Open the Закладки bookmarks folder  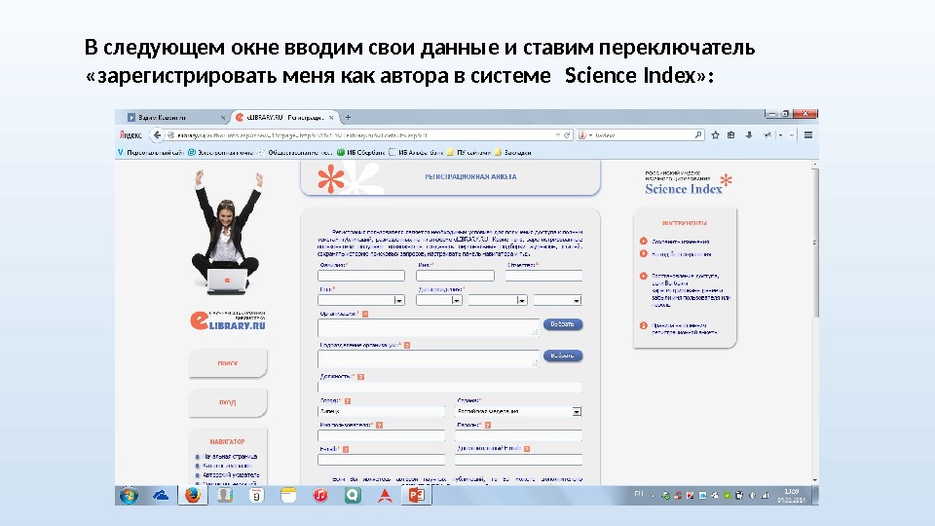[513, 153]
